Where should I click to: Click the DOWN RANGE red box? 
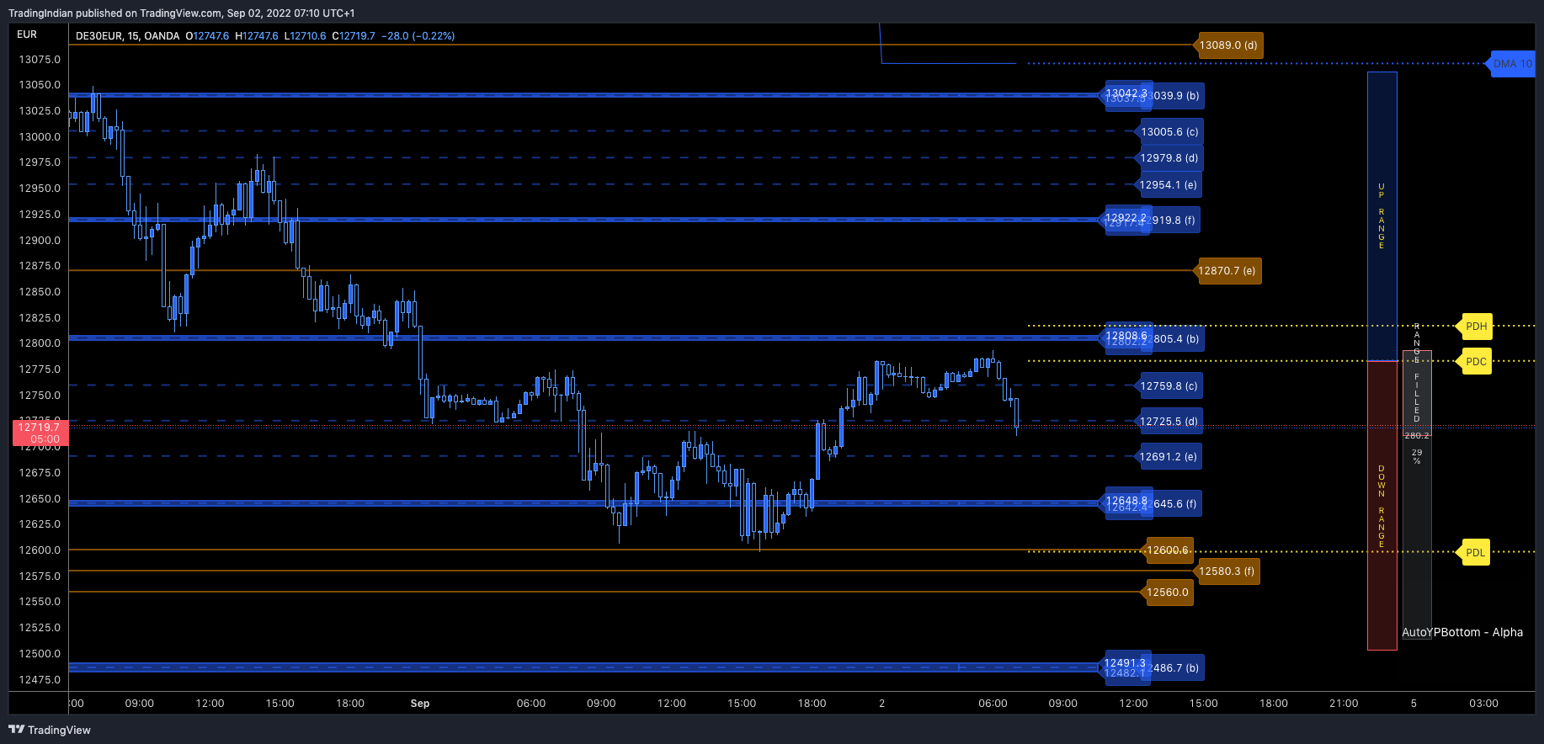coord(1382,506)
